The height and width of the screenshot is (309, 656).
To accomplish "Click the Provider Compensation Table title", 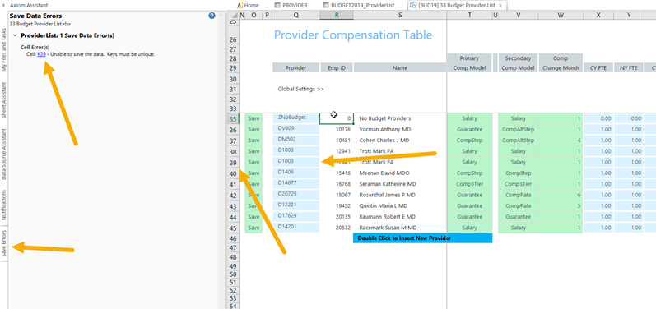I will click(x=353, y=35).
